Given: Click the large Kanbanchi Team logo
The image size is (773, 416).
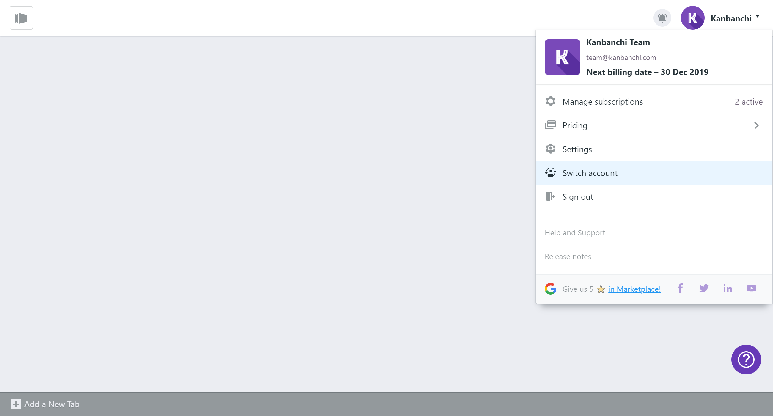Looking at the screenshot, I should click(x=562, y=57).
